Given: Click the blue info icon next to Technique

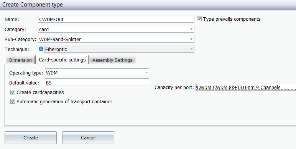Looking at the screenshot, I should [41, 49].
